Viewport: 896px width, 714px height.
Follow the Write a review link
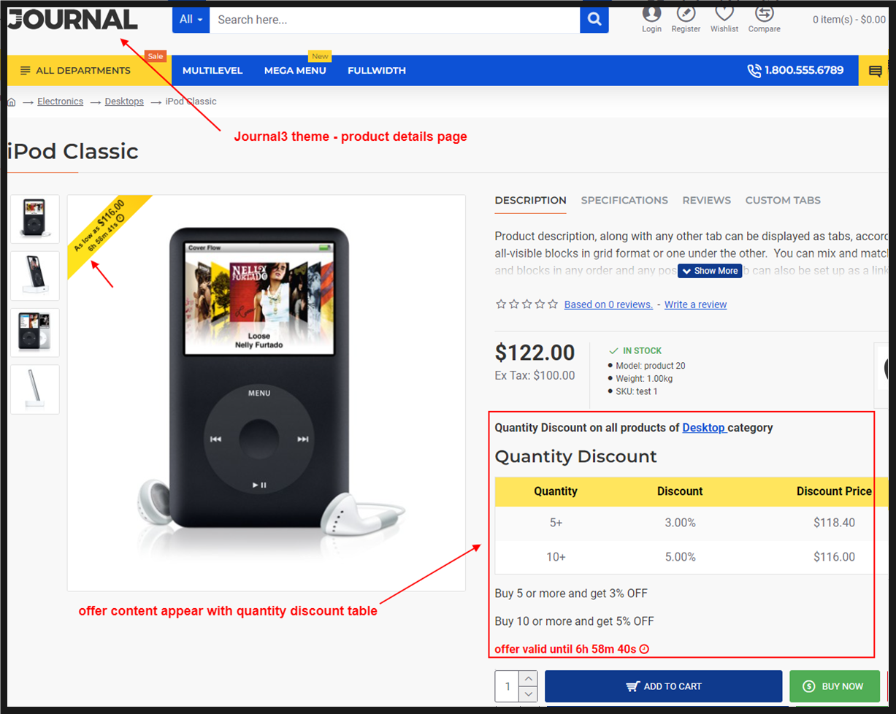point(695,304)
